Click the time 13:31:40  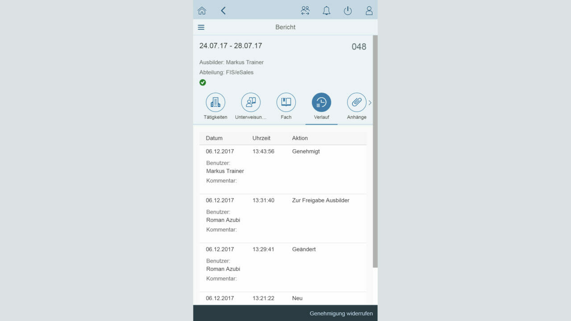263,201
